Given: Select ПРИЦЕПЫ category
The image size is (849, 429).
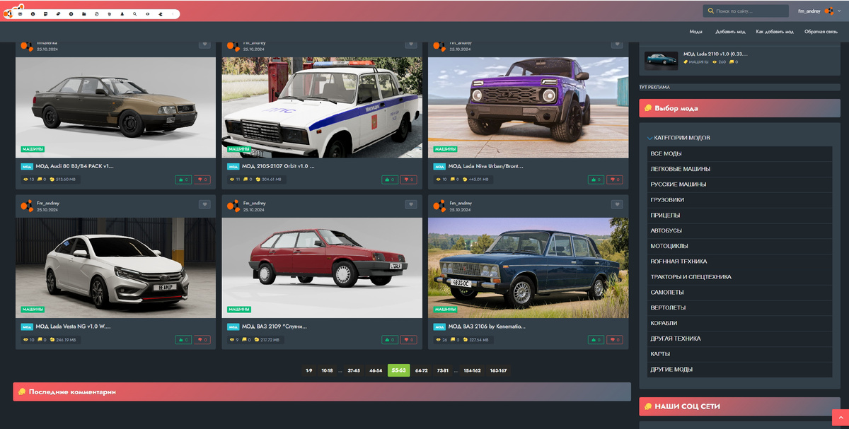Looking at the screenshot, I should pyautogui.click(x=739, y=215).
